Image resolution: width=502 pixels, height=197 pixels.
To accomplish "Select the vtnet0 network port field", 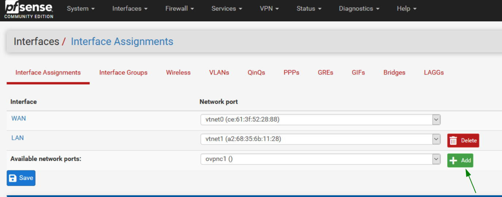I will (x=320, y=119).
